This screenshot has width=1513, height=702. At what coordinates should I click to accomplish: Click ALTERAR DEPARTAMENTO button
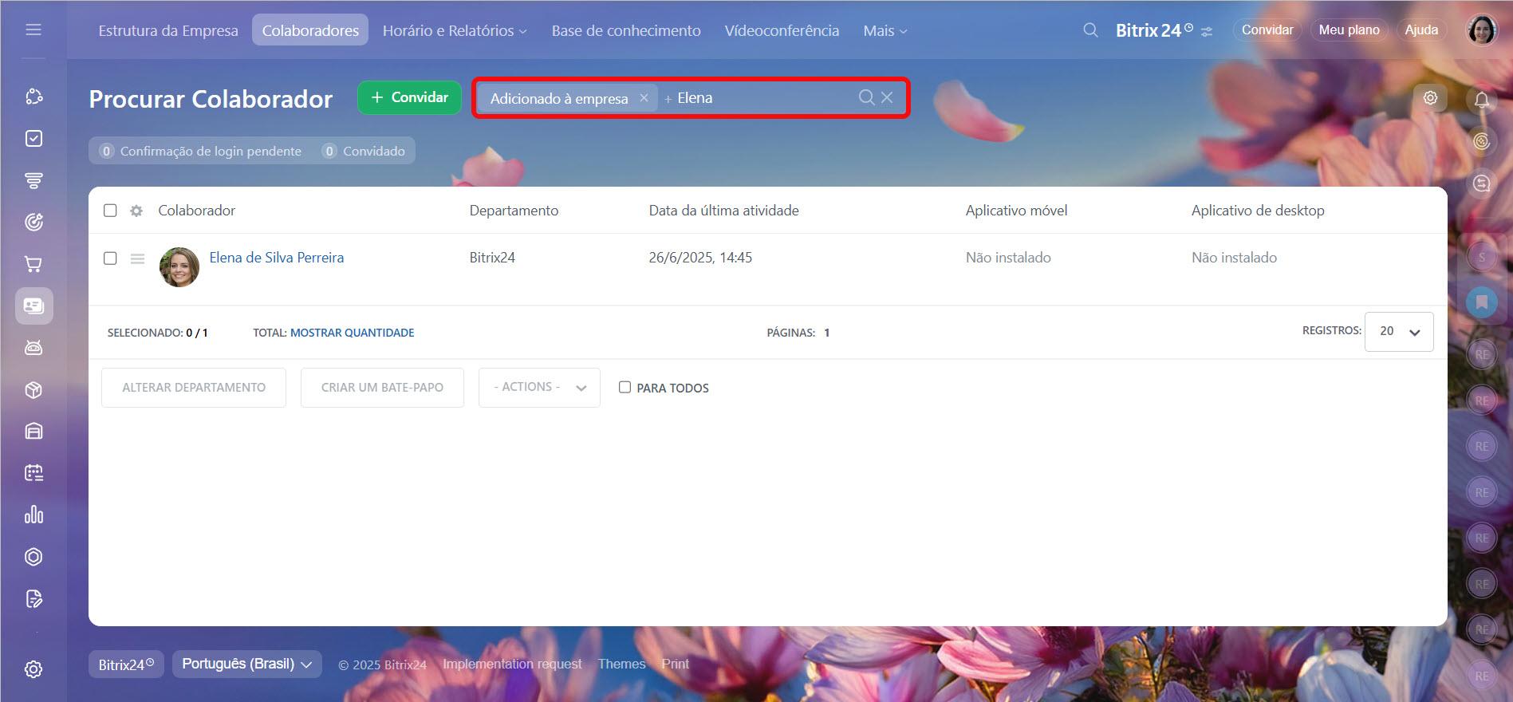click(194, 387)
